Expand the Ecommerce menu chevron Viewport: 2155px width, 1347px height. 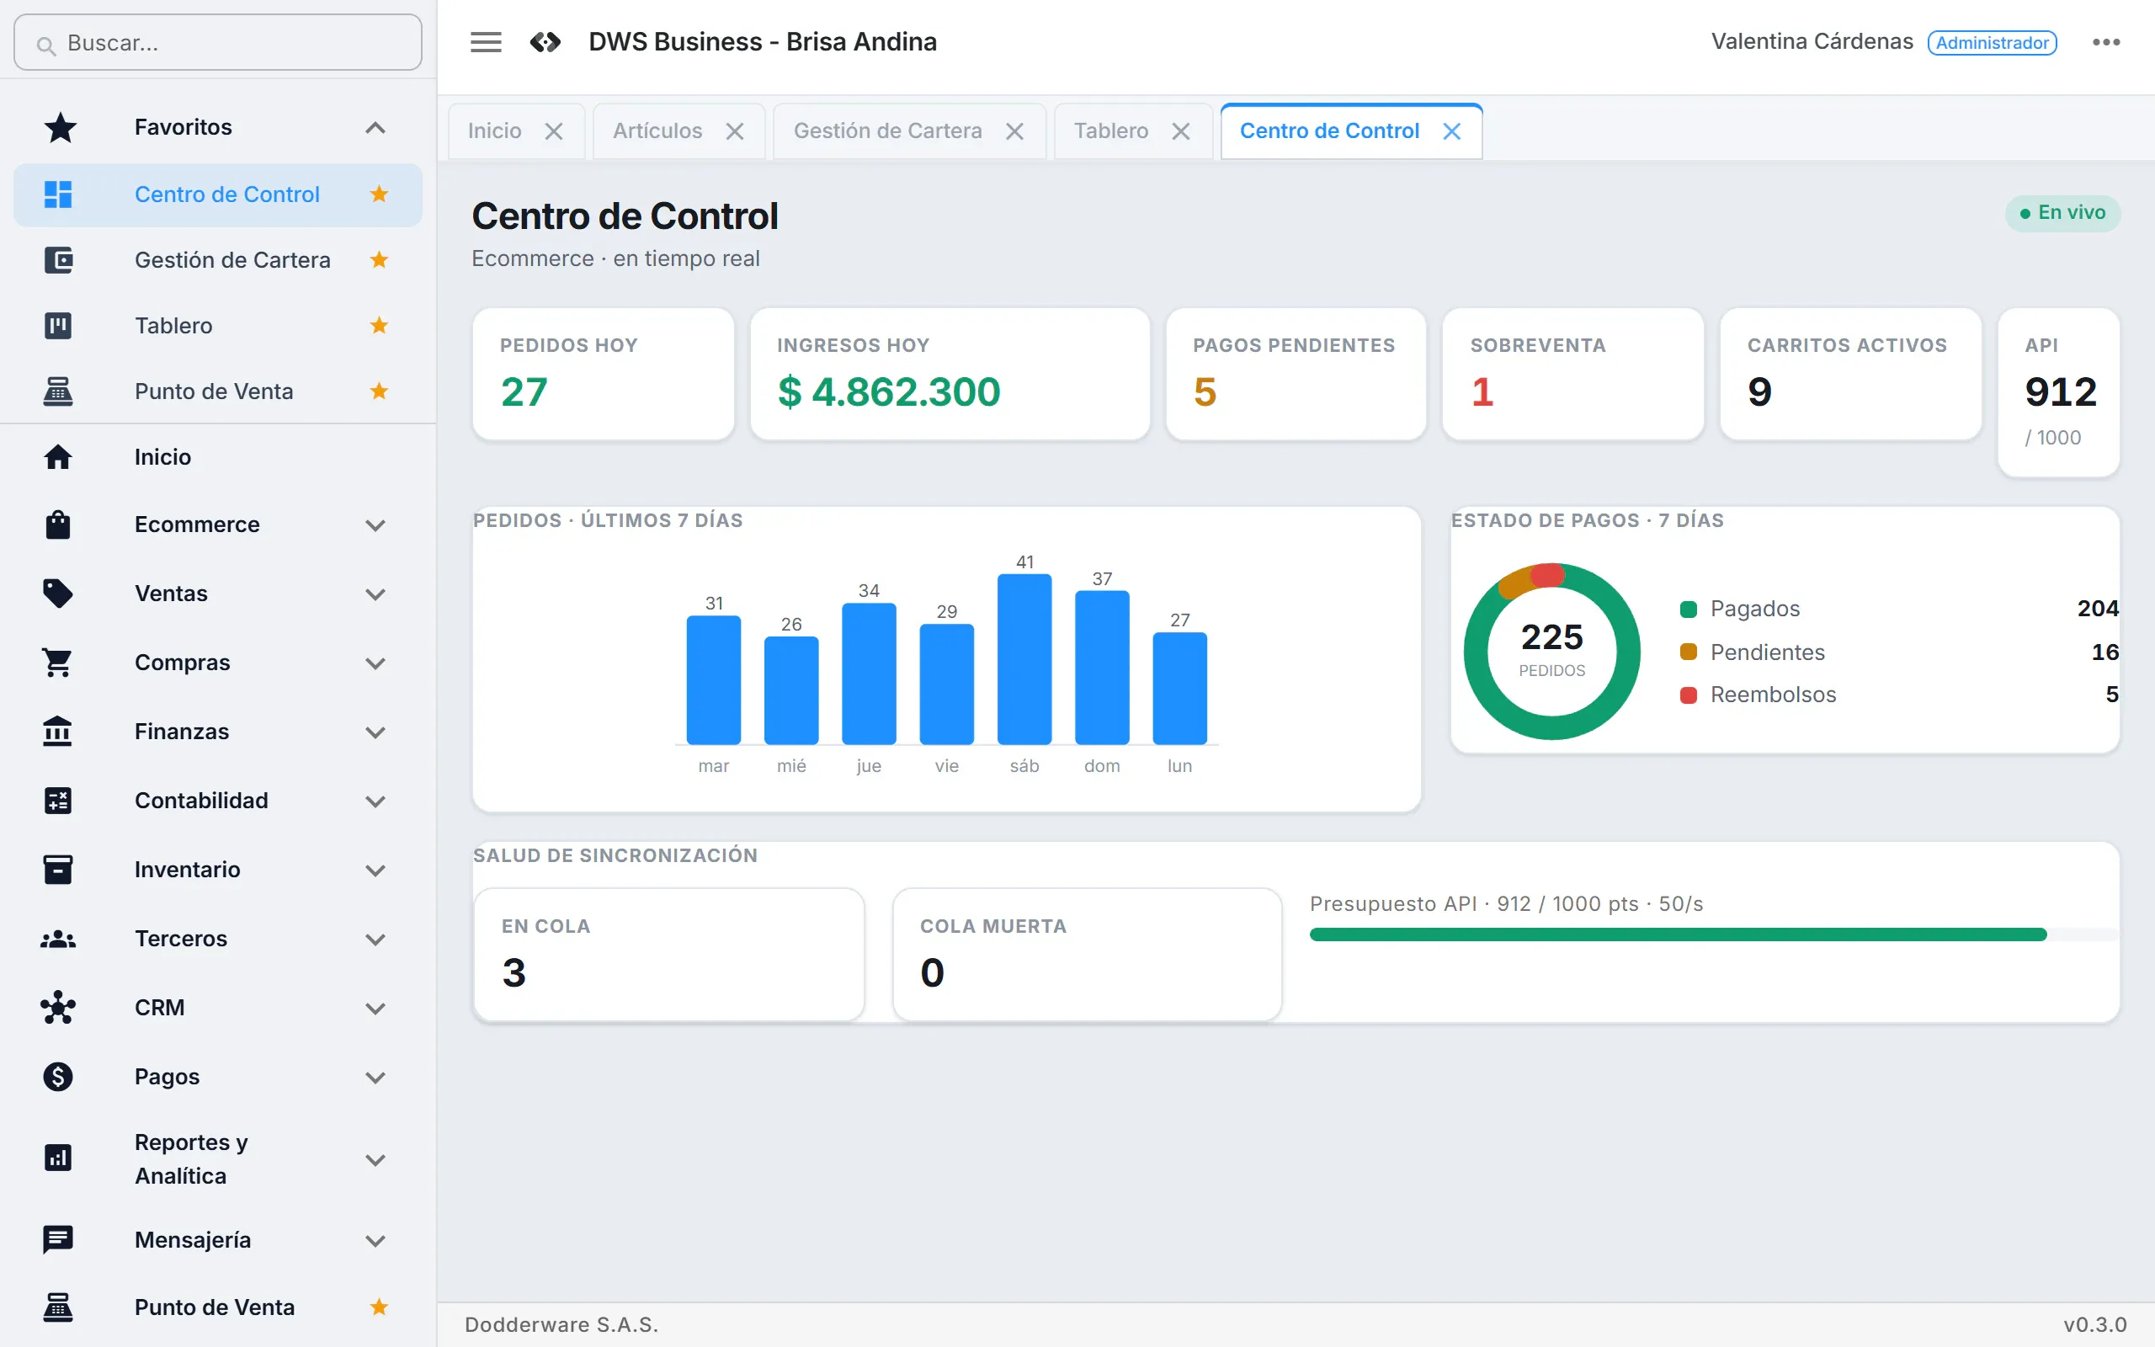click(375, 524)
